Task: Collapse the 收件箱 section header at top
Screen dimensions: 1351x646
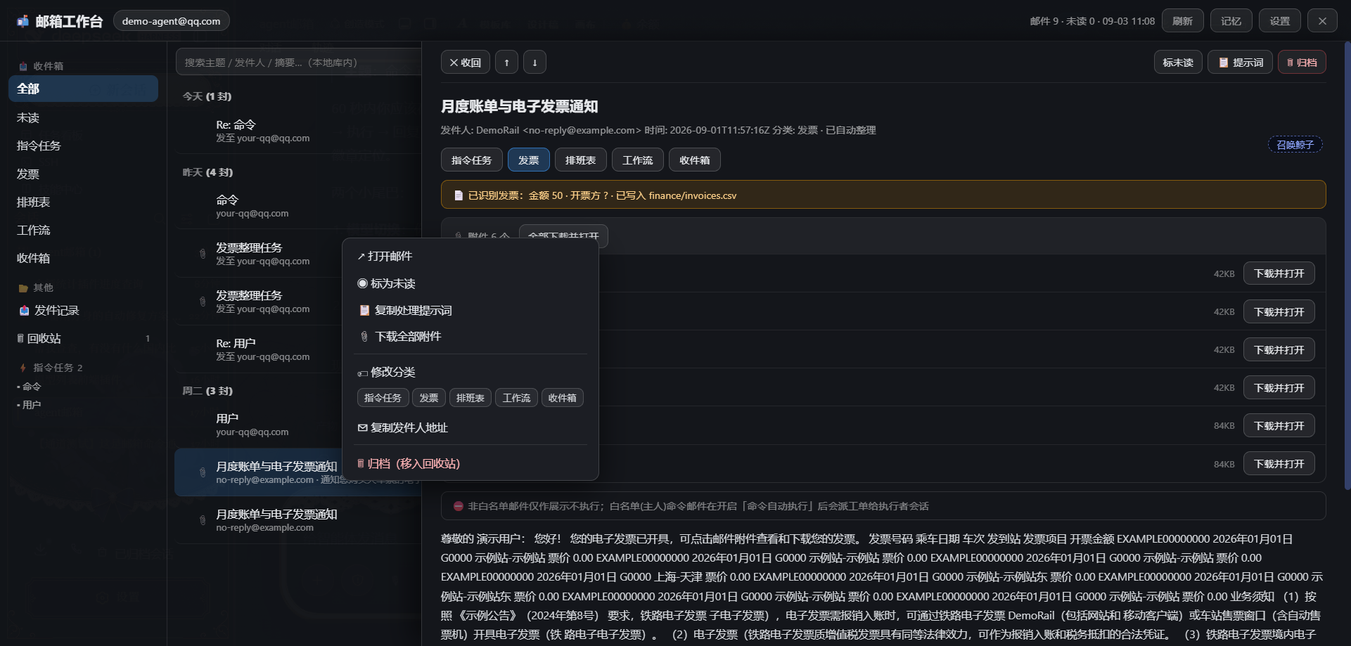Action: pos(41,66)
